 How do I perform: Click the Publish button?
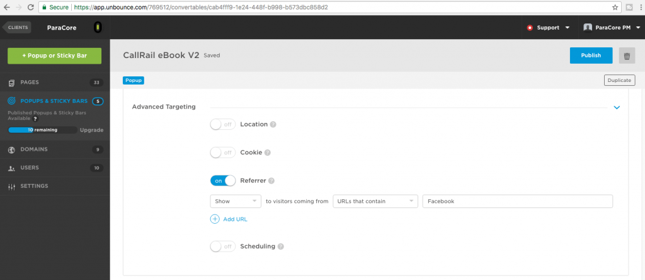point(591,55)
